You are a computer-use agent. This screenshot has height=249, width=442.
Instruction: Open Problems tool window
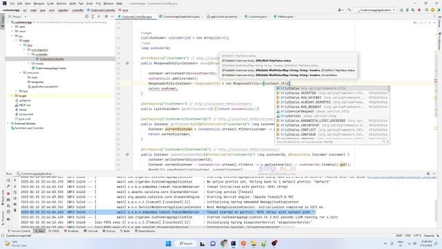click(x=72, y=231)
